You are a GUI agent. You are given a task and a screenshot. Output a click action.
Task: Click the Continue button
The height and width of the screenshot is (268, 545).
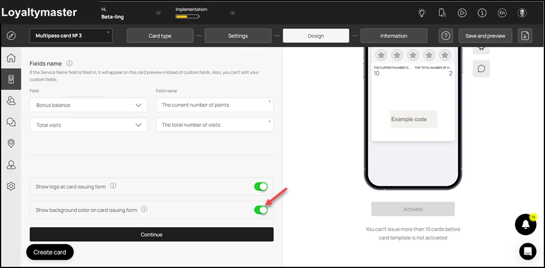(151, 234)
